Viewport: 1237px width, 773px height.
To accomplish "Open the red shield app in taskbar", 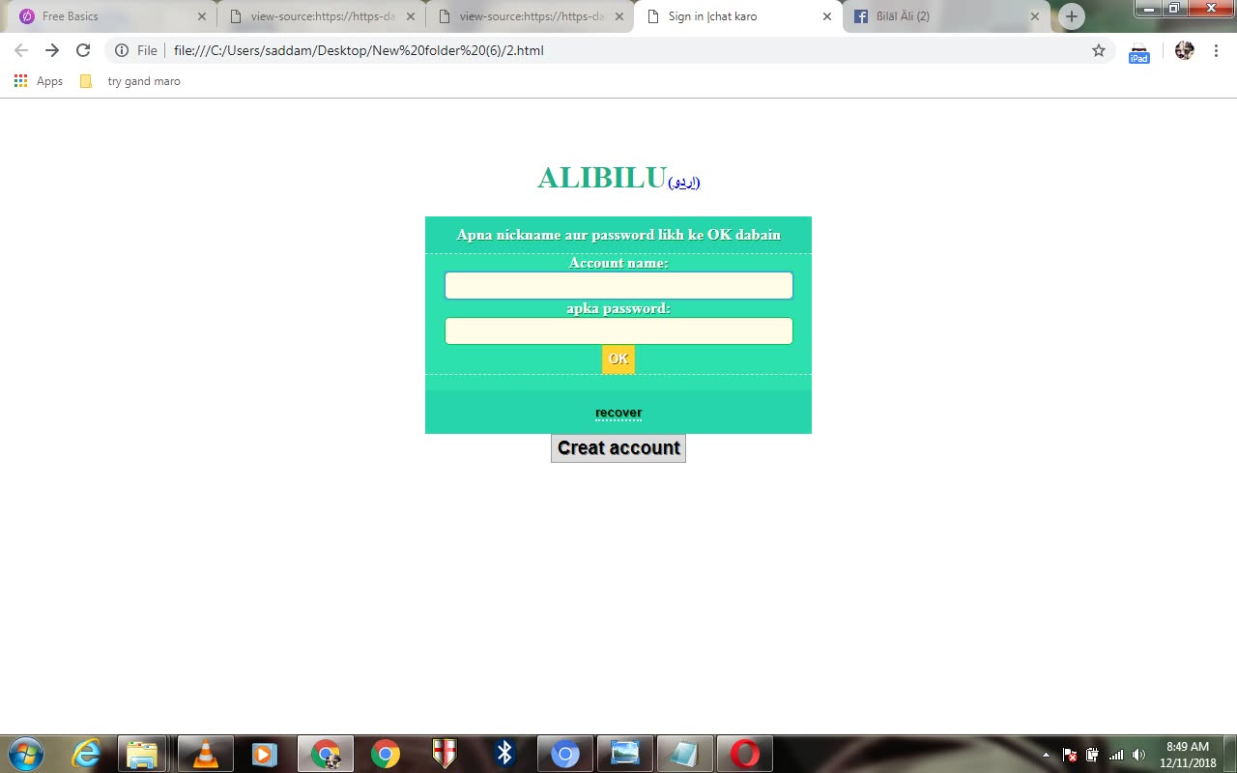I will [445, 754].
